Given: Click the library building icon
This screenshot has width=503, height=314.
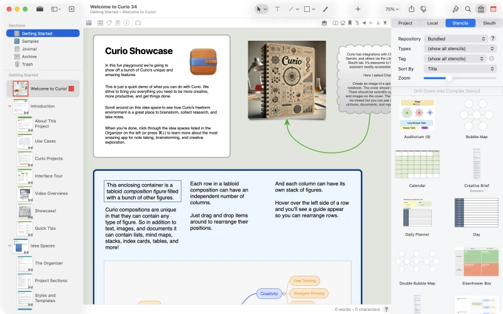Looking at the screenshot, I should pos(480,9).
